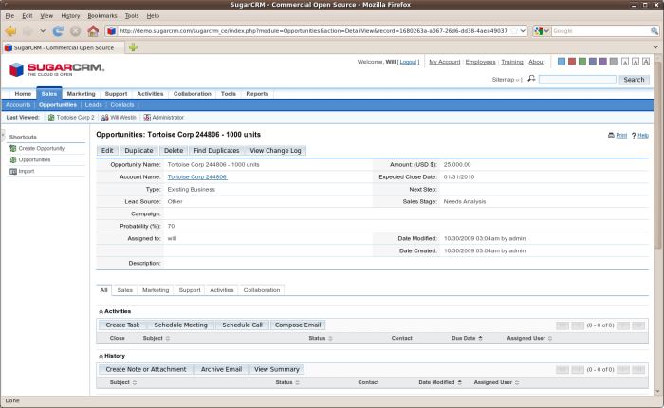Reload the page with the refresh icon
Viewport: 664px width, 408px height.
coord(58,31)
